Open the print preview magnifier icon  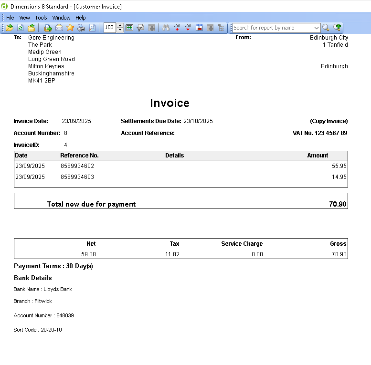pos(92,28)
